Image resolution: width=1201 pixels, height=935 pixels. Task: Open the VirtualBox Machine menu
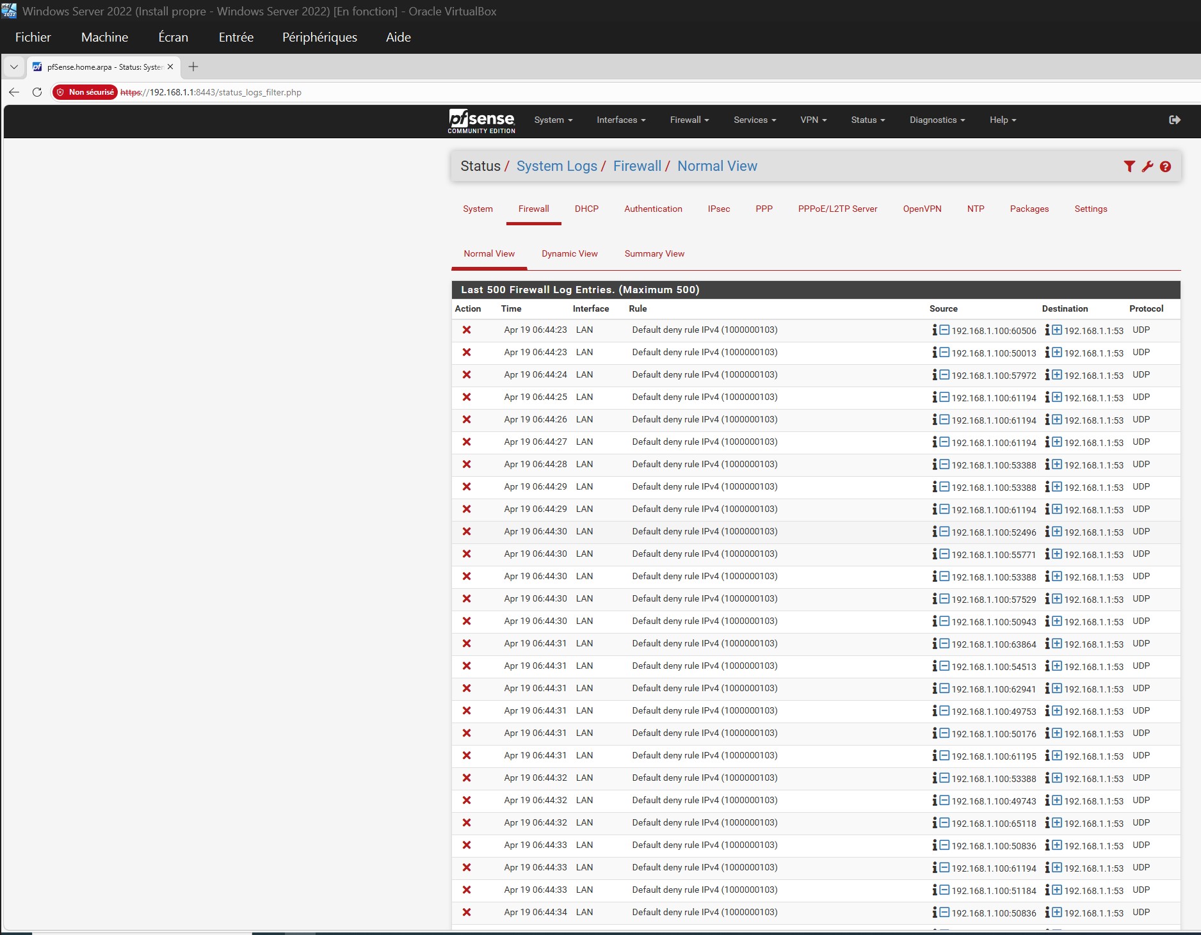tap(104, 37)
